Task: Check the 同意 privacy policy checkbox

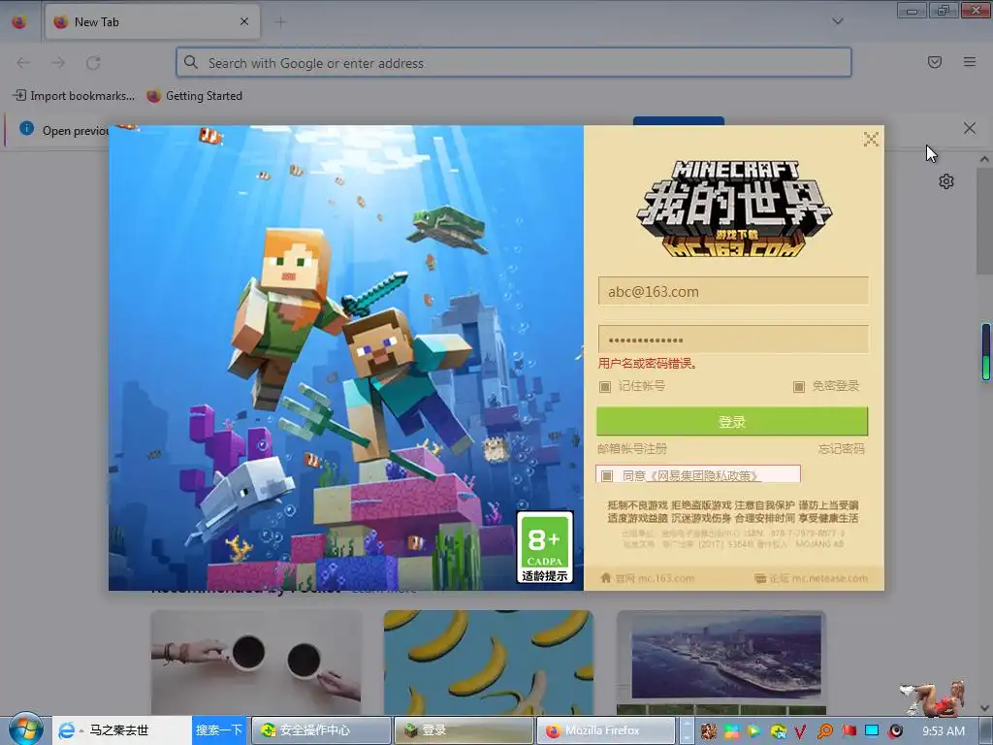Action: [607, 475]
